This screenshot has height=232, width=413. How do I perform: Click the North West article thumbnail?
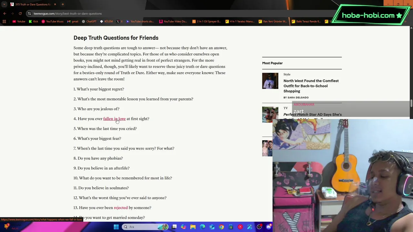point(270,81)
